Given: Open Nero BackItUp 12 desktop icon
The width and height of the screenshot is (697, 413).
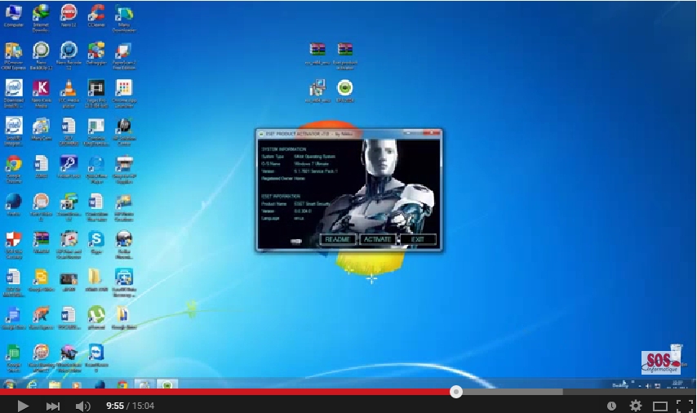Looking at the screenshot, I should (41, 56).
